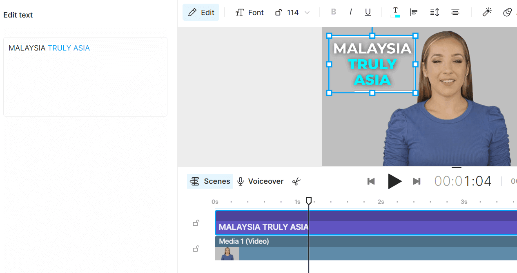Unlock the text track in timeline

click(x=196, y=223)
